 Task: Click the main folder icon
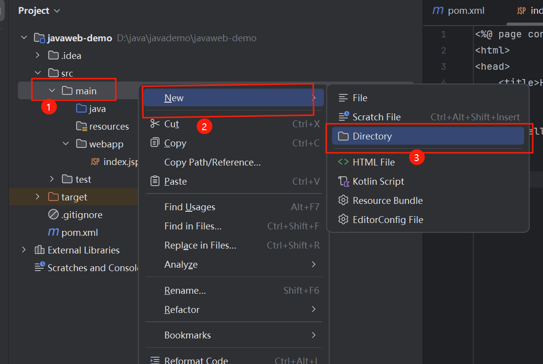click(x=67, y=90)
